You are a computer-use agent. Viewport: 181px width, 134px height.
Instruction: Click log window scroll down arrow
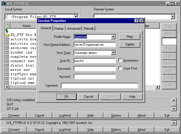click(x=174, y=109)
